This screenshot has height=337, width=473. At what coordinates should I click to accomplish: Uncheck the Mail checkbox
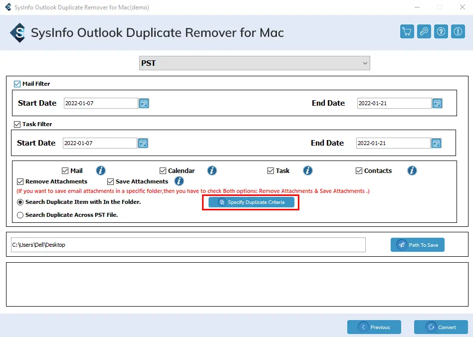65,171
